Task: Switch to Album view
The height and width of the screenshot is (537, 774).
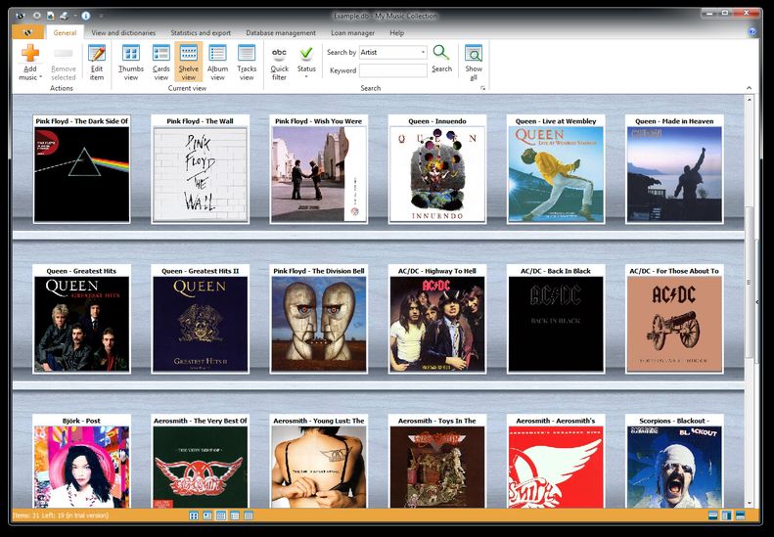Action: point(217,63)
